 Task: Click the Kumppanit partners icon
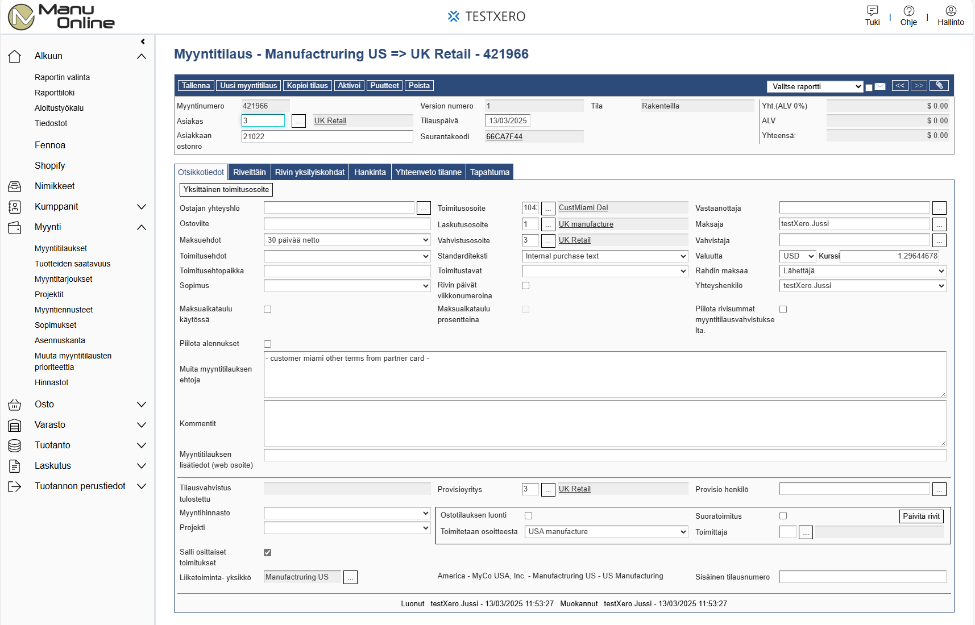(15, 207)
